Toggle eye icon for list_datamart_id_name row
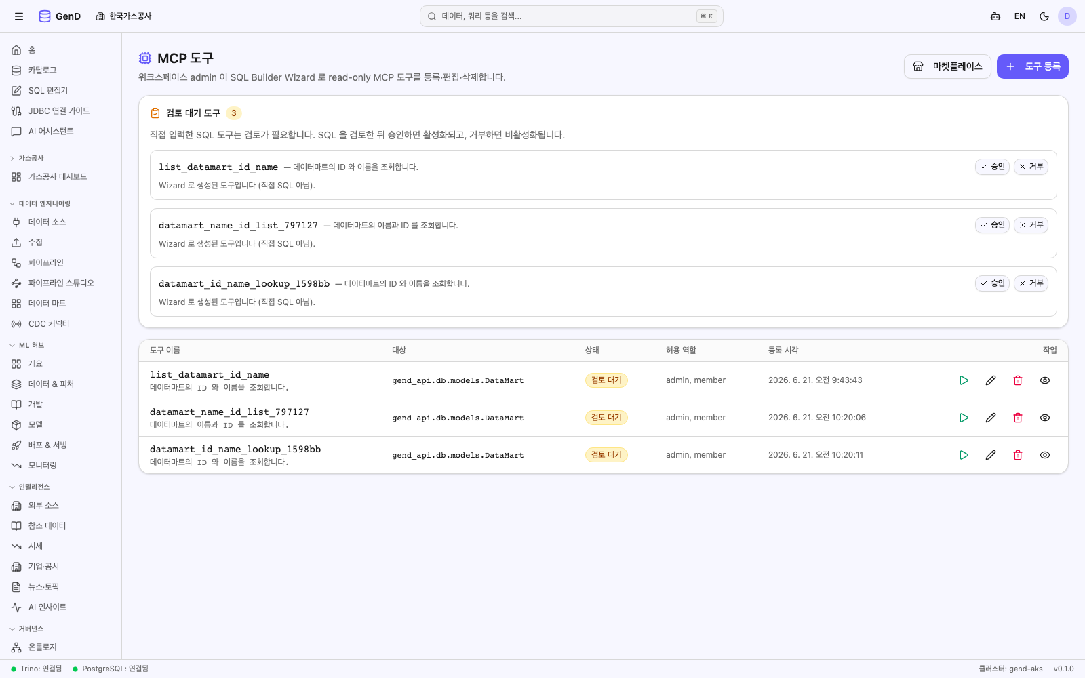Image resolution: width=1085 pixels, height=678 pixels. click(x=1045, y=380)
